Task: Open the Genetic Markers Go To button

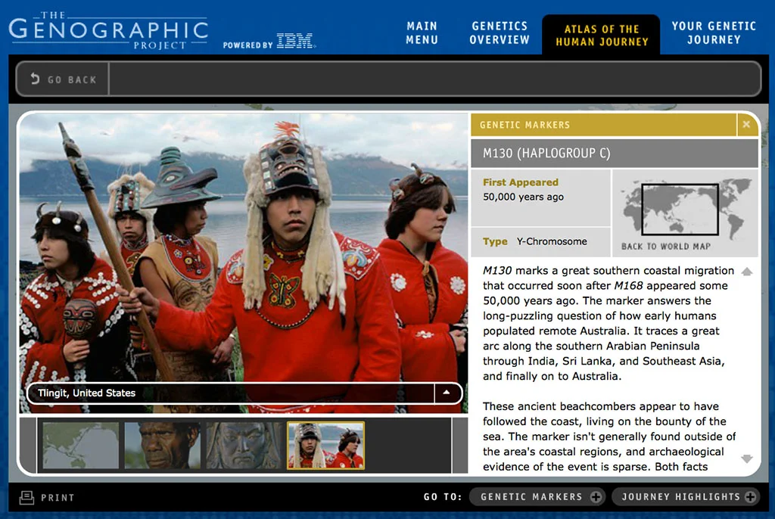Action: (537, 497)
